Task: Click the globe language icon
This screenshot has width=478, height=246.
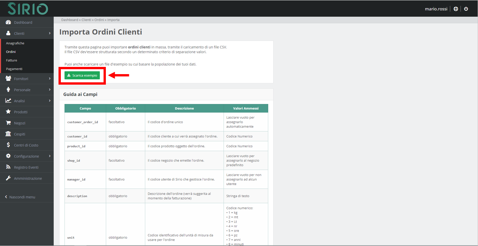Action: tap(456, 9)
